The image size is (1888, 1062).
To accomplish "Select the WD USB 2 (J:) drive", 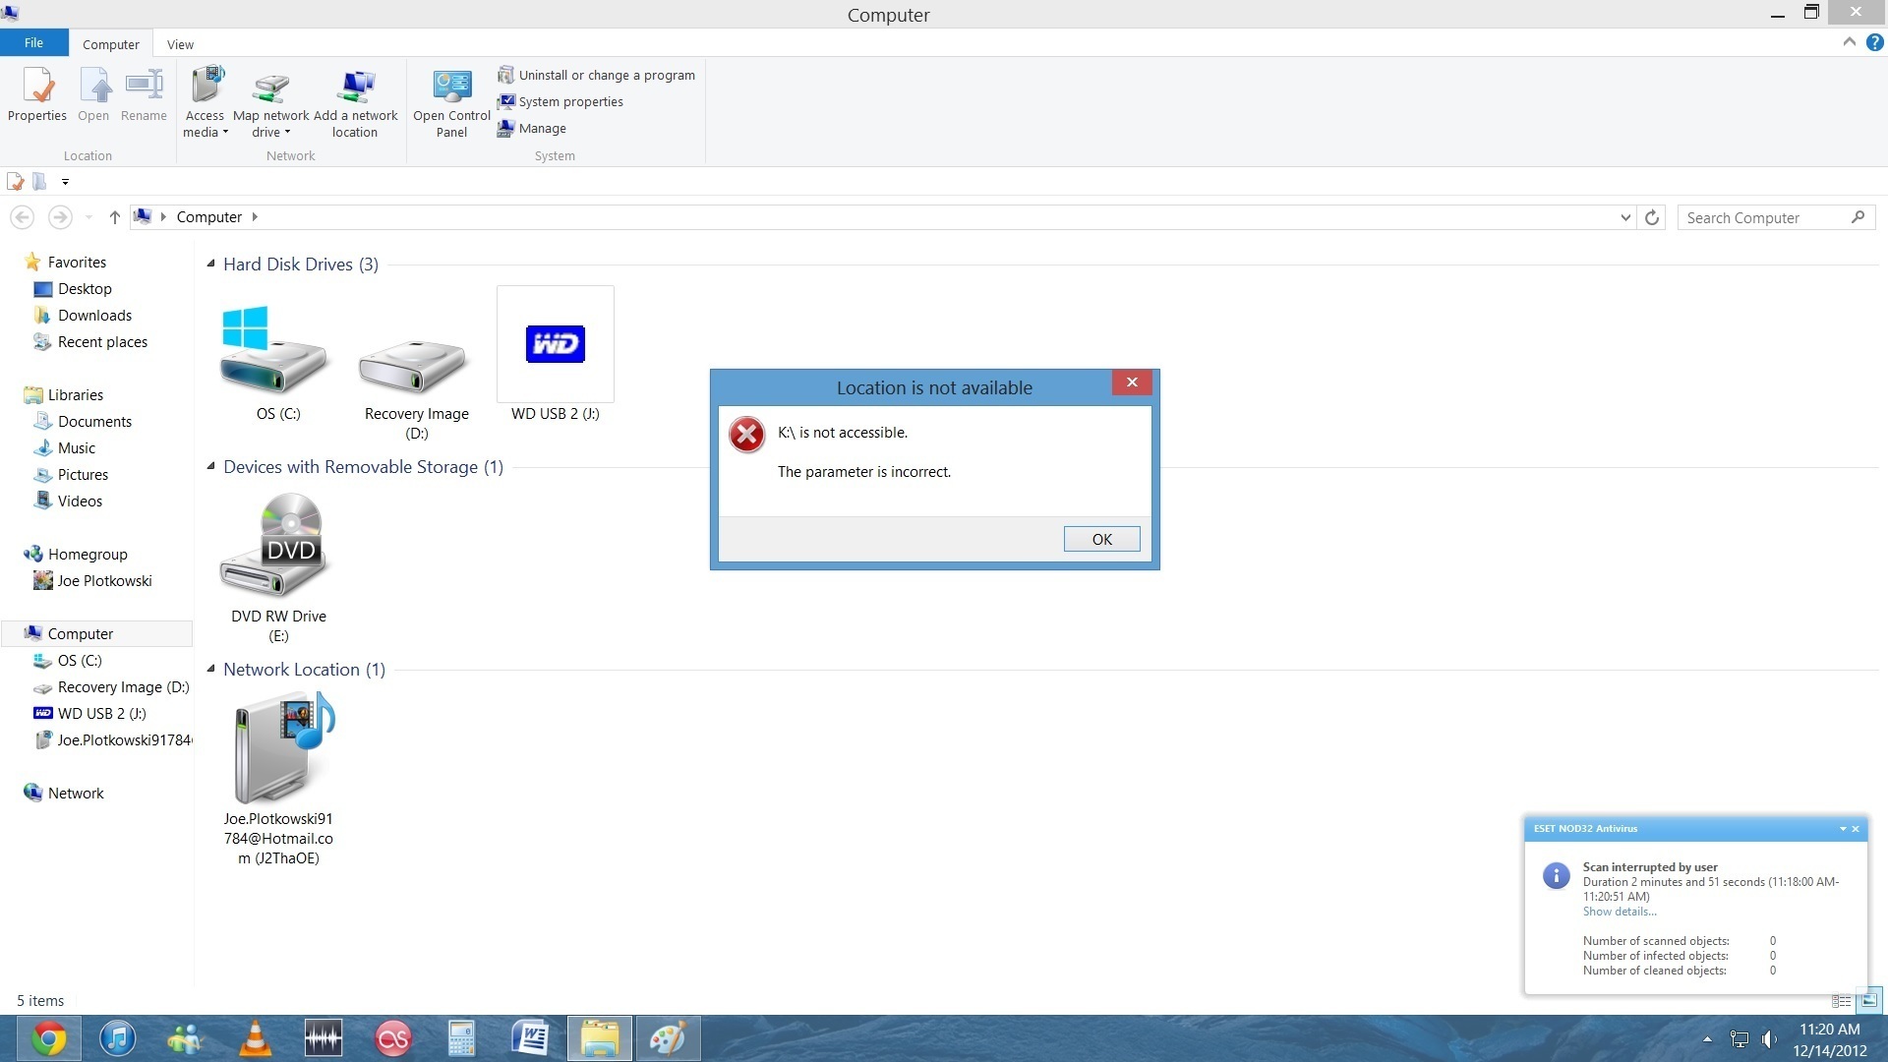I will tap(555, 346).
